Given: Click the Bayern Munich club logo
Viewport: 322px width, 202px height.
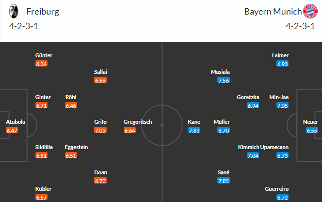Looking at the screenshot, I should (x=310, y=11).
